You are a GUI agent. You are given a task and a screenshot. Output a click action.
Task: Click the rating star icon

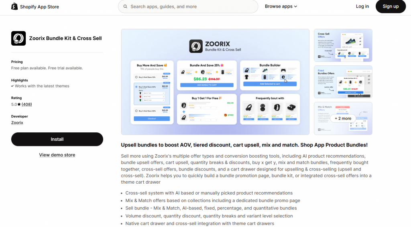coord(19,104)
